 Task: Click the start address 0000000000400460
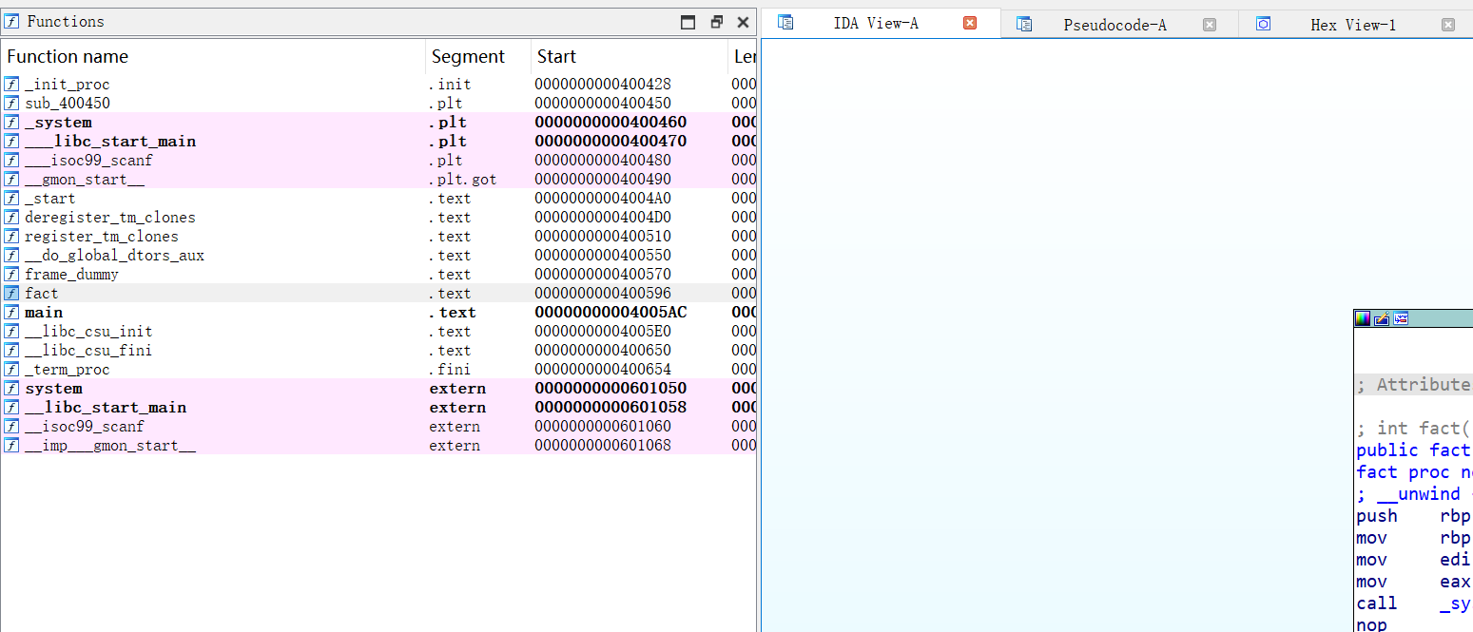611,123
